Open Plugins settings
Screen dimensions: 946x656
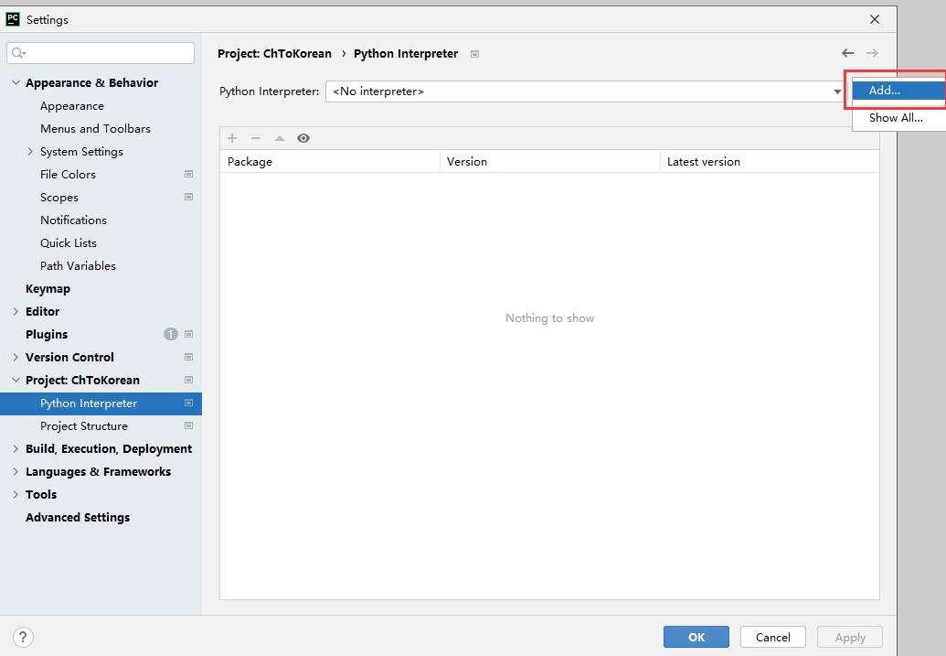47,334
